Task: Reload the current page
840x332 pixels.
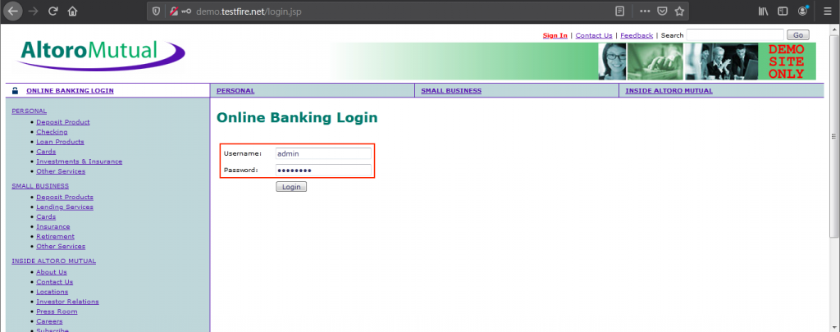Action: coord(52,11)
